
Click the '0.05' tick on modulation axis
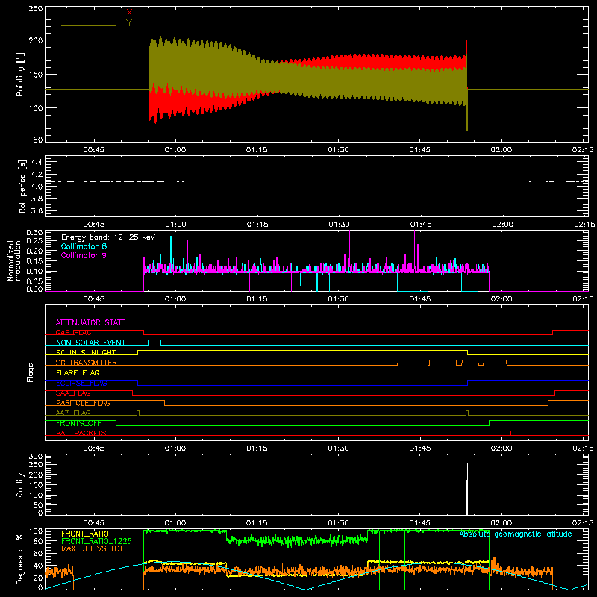click(x=34, y=281)
